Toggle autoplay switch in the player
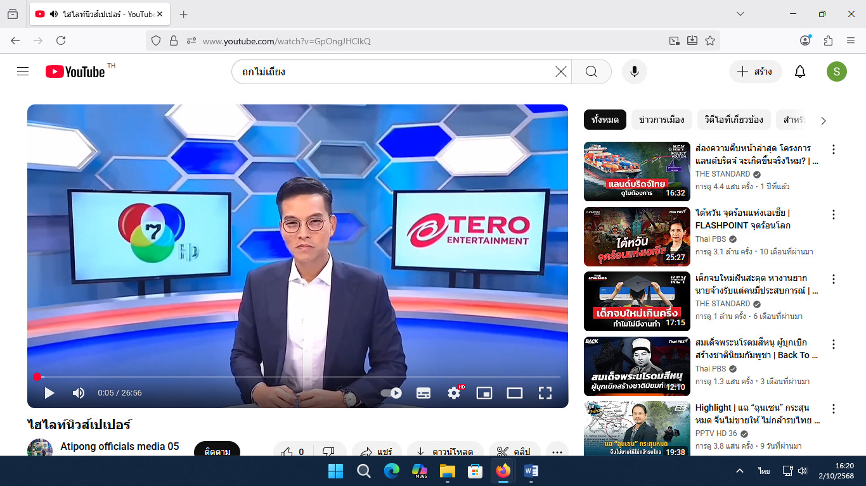This screenshot has height=486, width=866. pyautogui.click(x=391, y=393)
